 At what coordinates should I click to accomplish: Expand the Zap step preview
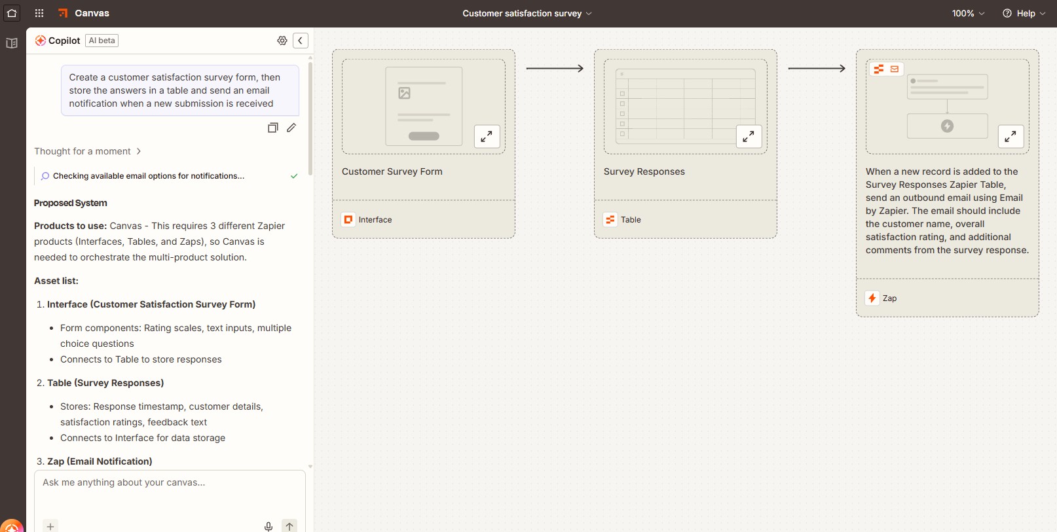[1011, 136]
